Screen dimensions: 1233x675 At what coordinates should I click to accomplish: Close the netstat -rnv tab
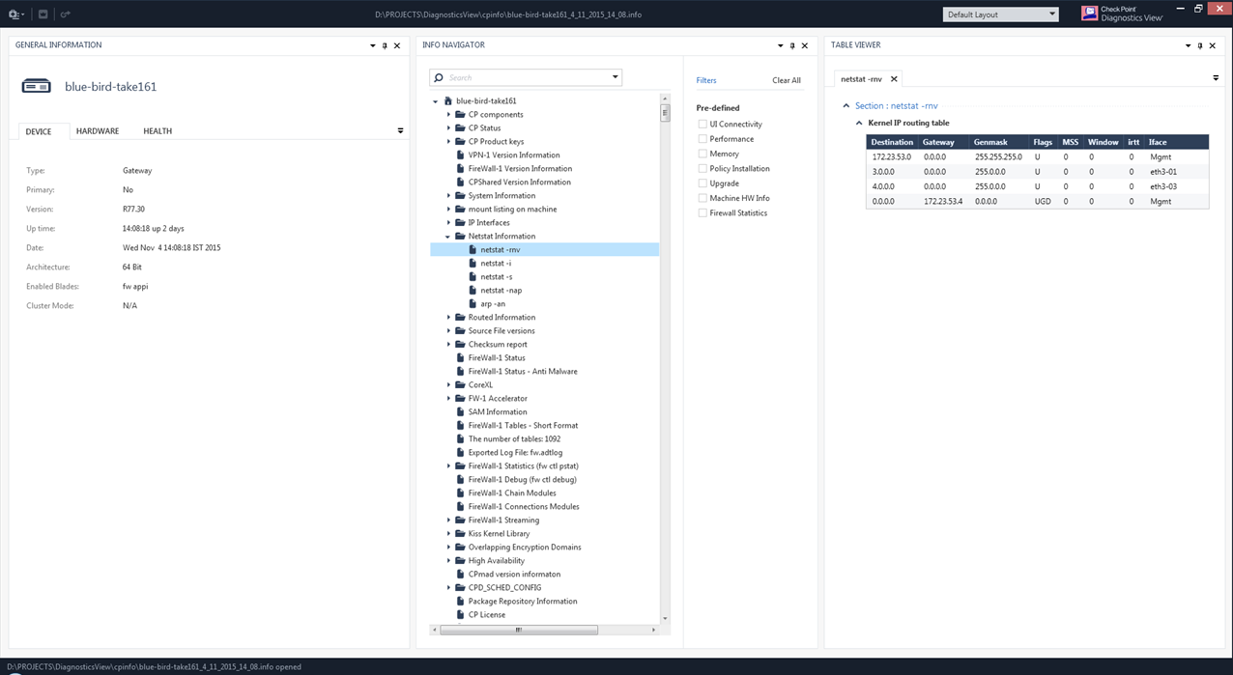point(894,79)
